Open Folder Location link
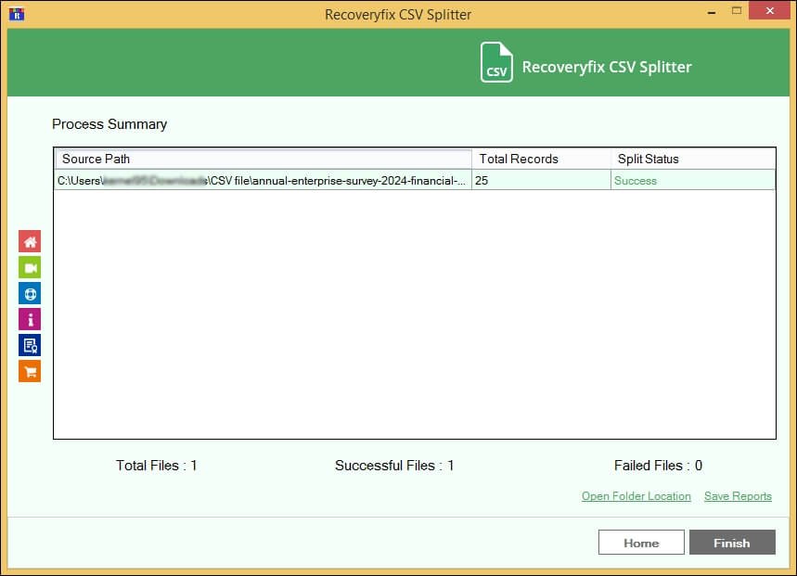The width and height of the screenshot is (797, 576). tap(636, 496)
